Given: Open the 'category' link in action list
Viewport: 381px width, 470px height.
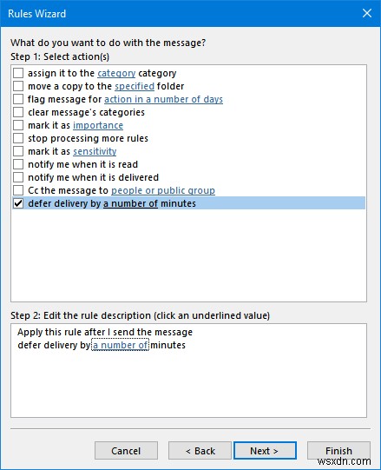Looking at the screenshot, I should [x=116, y=73].
